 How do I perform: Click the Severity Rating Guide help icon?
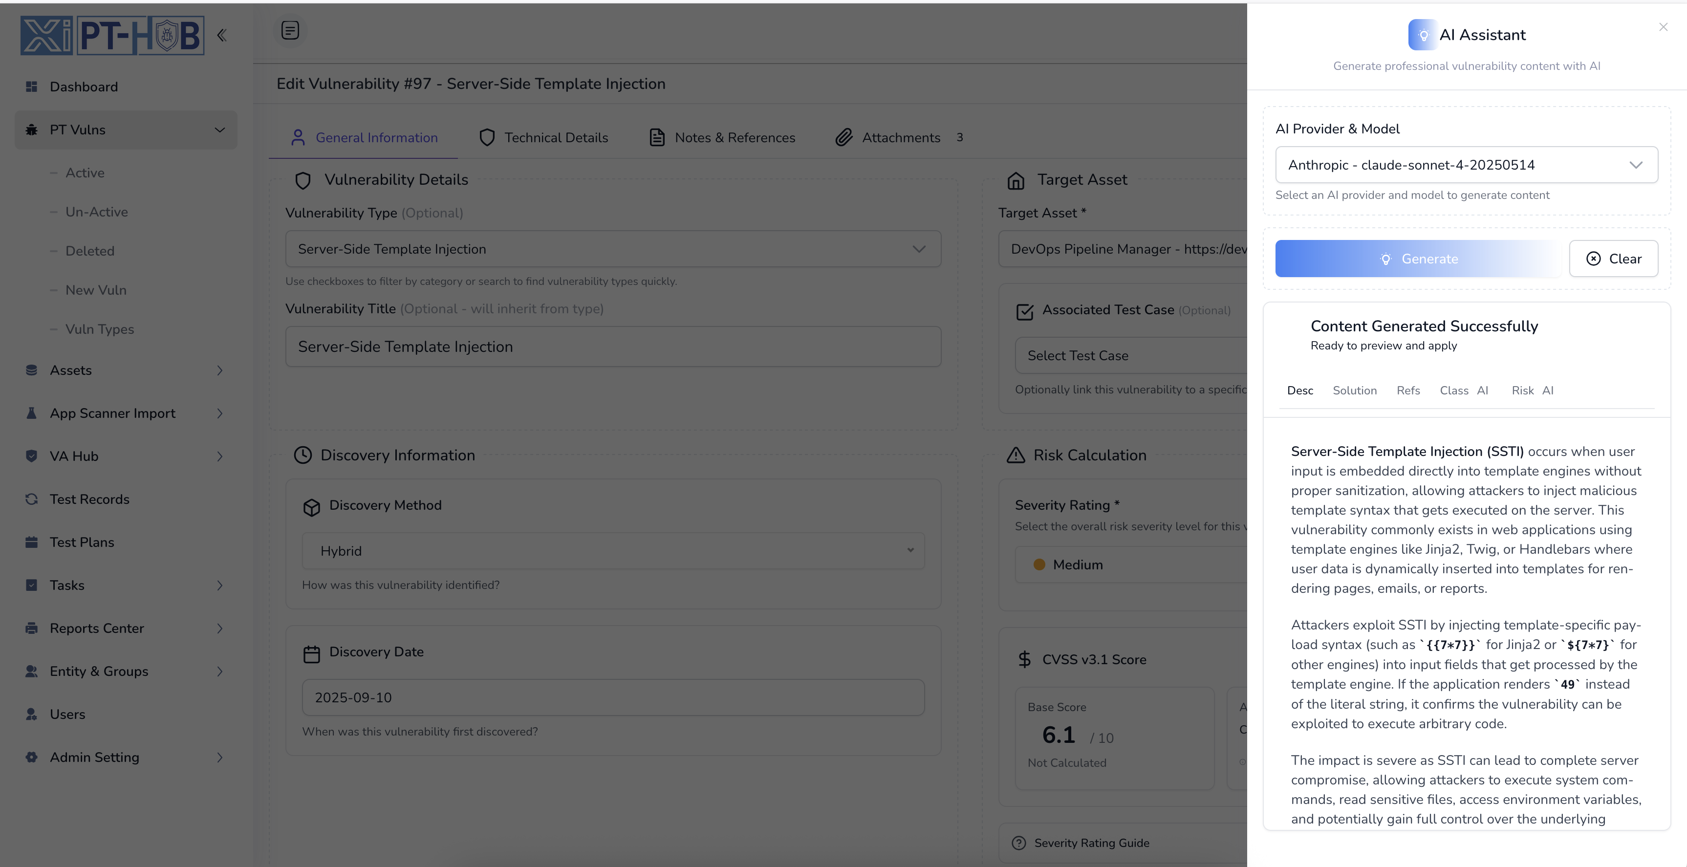[x=1018, y=843]
